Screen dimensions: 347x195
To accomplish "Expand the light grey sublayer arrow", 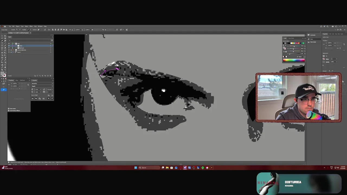I will (16, 48).
